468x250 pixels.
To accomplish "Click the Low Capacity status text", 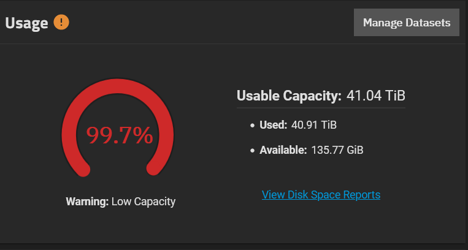I will coord(144,202).
